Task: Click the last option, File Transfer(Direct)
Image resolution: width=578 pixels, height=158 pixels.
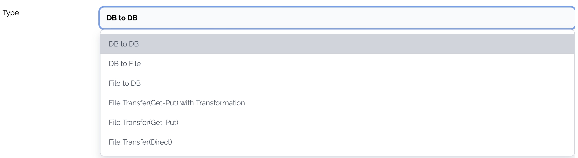Action: tap(140, 142)
